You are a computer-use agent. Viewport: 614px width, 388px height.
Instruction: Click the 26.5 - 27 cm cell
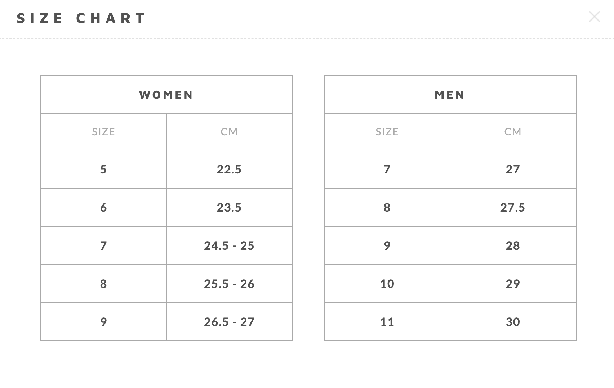pos(230,322)
